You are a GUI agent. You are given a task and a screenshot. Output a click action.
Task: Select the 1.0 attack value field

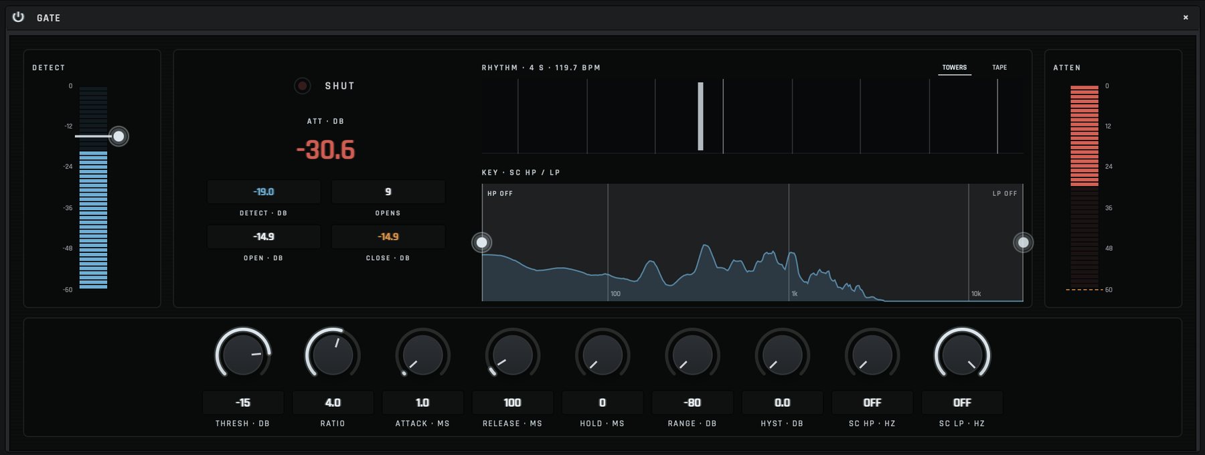pos(422,403)
